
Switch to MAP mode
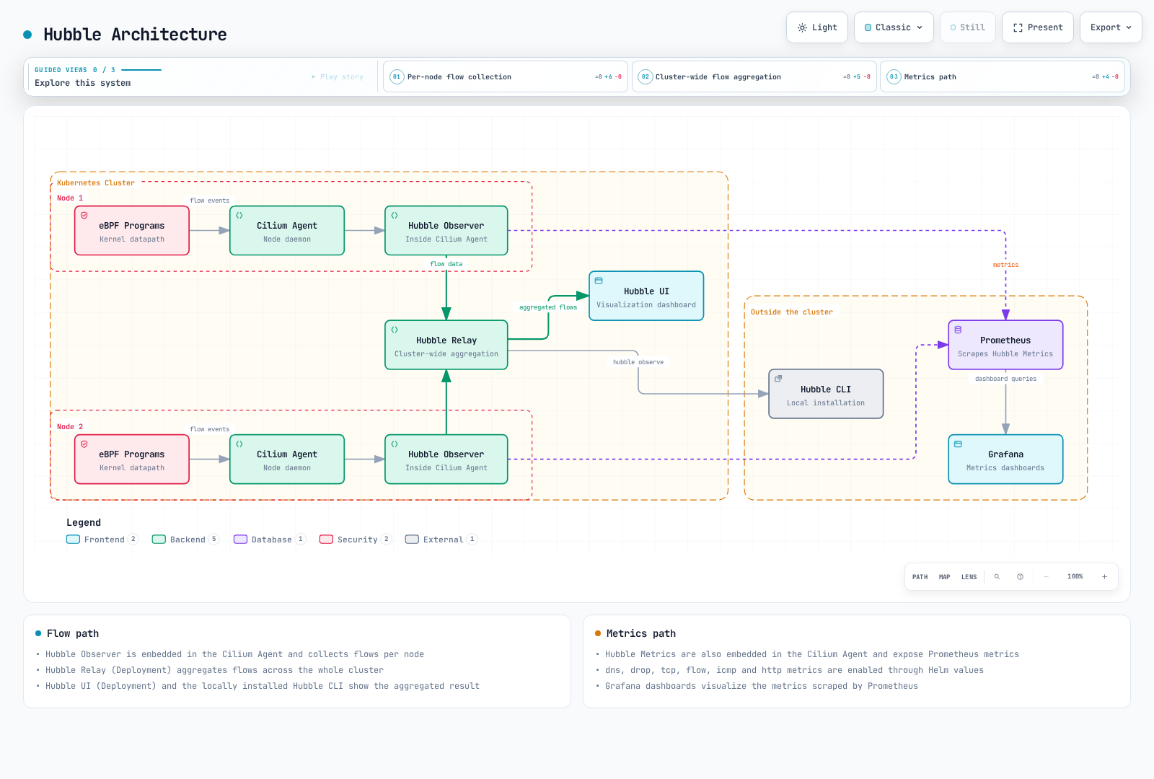[945, 577]
